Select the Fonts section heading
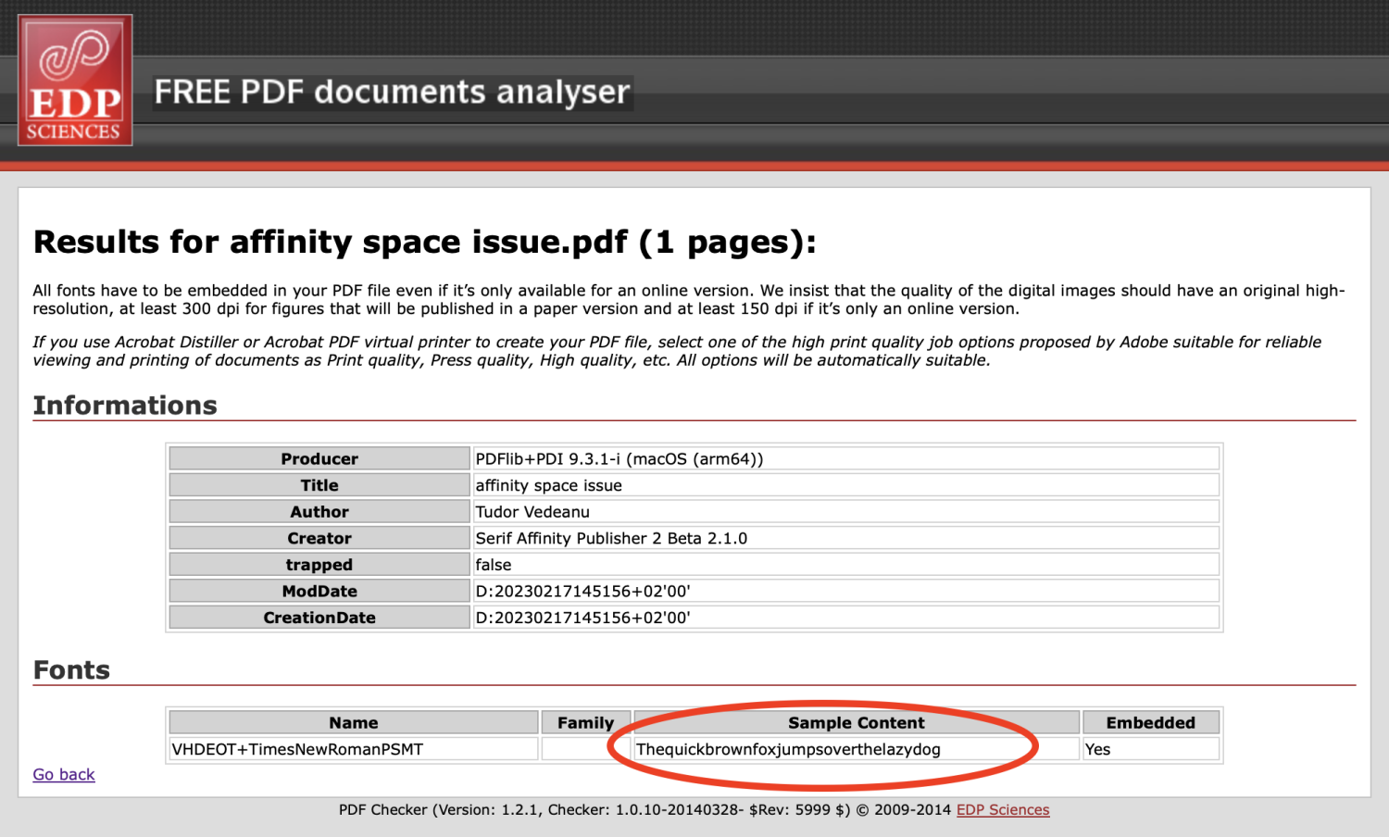This screenshot has height=837, width=1389. tap(70, 669)
